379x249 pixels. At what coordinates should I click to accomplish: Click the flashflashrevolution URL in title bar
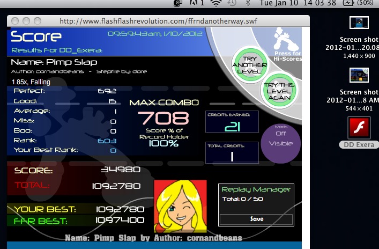(x=158, y=21)
